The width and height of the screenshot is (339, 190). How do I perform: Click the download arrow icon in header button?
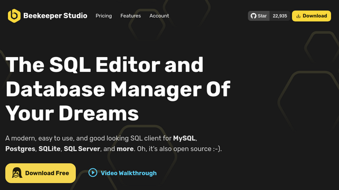[x=298, y=16]
